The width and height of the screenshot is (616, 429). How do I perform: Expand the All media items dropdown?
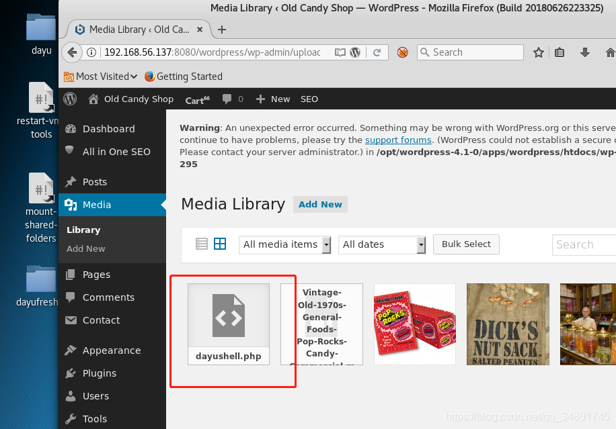[285, 244]
